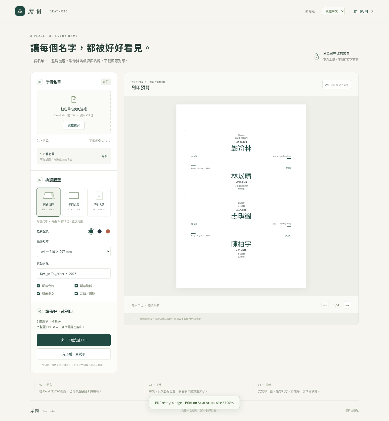
Task: Click the 離線版 offline label
Action: pos(310,11)
